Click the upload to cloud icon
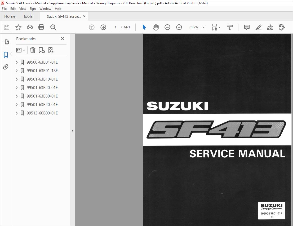Image resolution: width=293 pixels, height=226 pixels. point(30,27)
